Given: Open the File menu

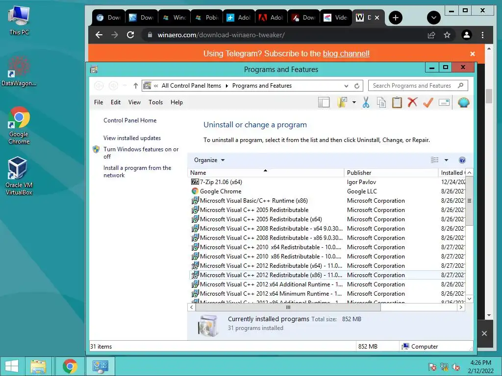Looking at the screenshot, I should tap(99, 102).
